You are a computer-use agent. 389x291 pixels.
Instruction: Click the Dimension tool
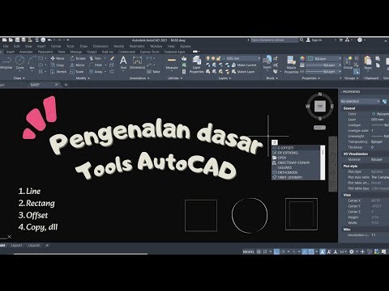point(137,62)
